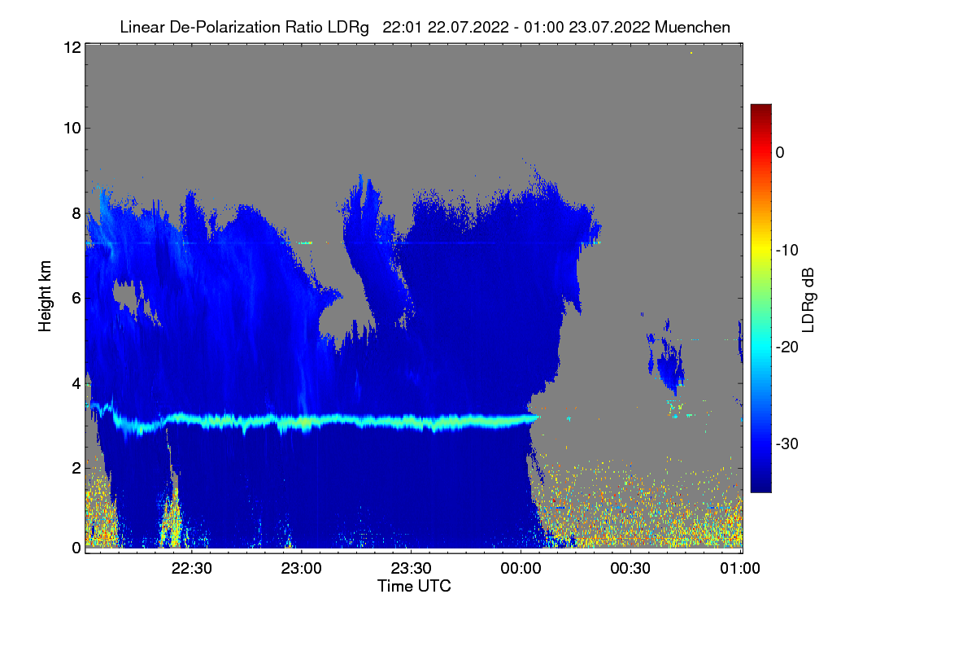976x651 pixels.
Task: Click the 'LDRg dB' colorbar title
Action: (x=808, y=299)
